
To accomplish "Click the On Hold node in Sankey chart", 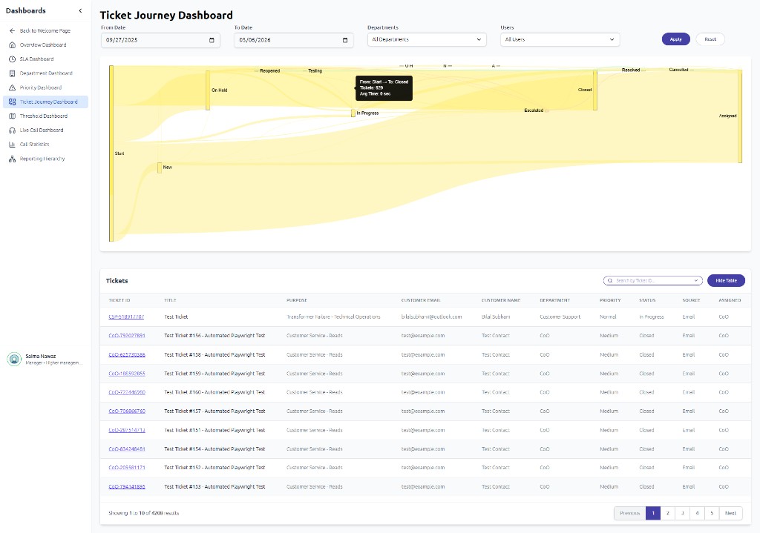I will (208, 90).
